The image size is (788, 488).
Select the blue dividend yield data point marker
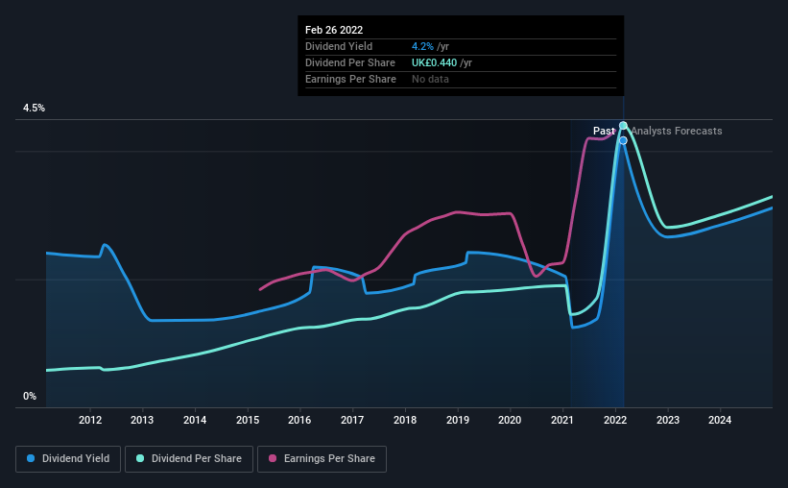[623, 141]
